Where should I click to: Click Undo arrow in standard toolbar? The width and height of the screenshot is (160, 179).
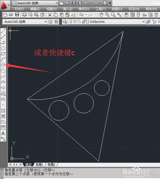coord(81,15)
